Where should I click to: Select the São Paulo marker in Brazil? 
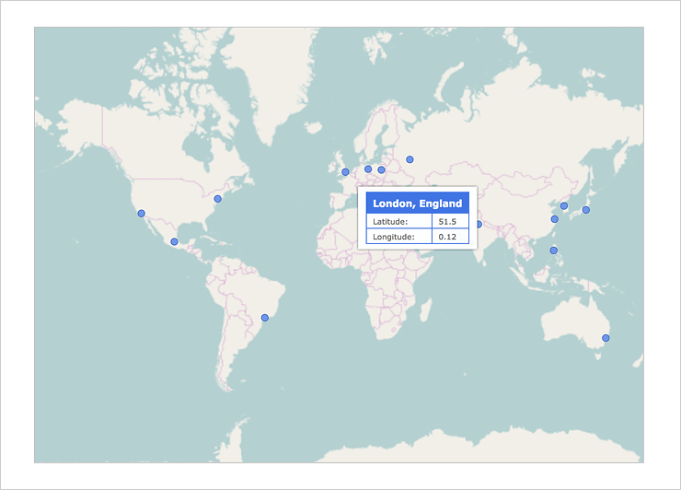(265, 317)
